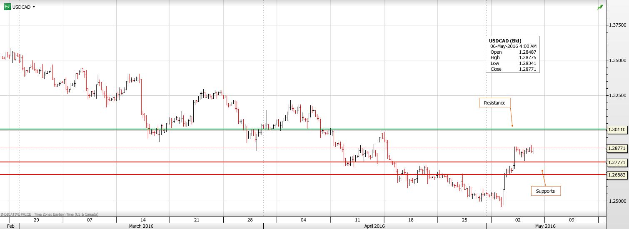Image resolution: width=629 pixels, height=229 pixels.
Task: Click the 21 date on time axis
Action: 197,219
